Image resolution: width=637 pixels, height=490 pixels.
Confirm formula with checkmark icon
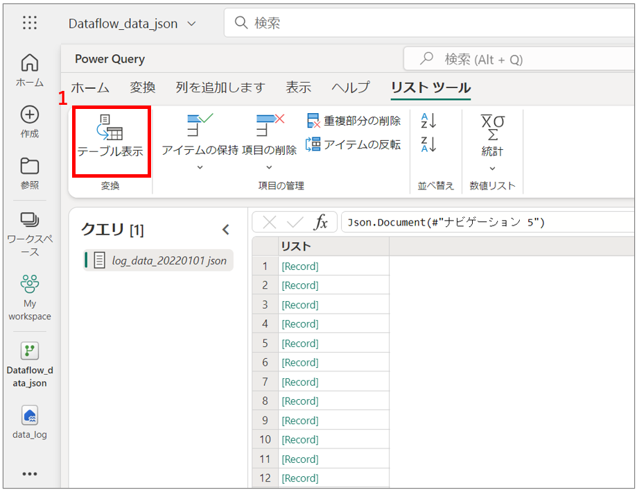click(295, 222)
